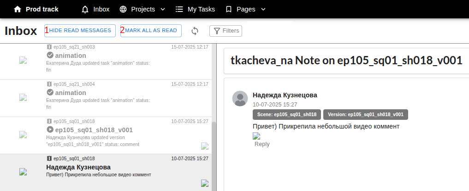Open thumbnail of the ep105_sq21_sh004 message
Image resolution: width=469 pixels, height=191 pixels.
[x=24, y=97]
